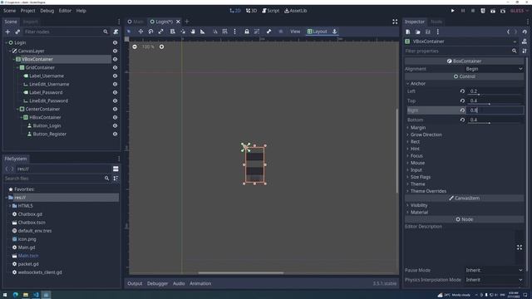Toggle visibility of the Login node
The height and width of the screenshot is (299, 532).
point(115,42)
